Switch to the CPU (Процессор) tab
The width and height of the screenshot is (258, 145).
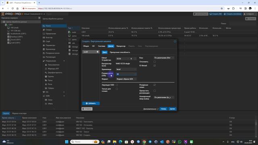121,46
